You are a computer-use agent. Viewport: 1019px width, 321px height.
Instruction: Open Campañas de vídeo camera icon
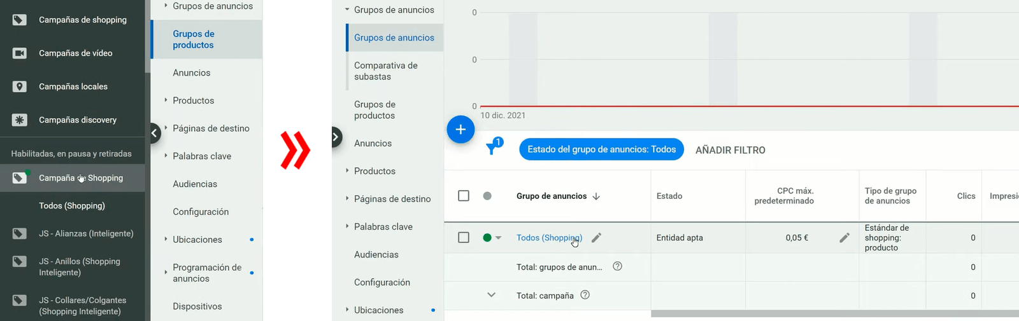[20, 53]
